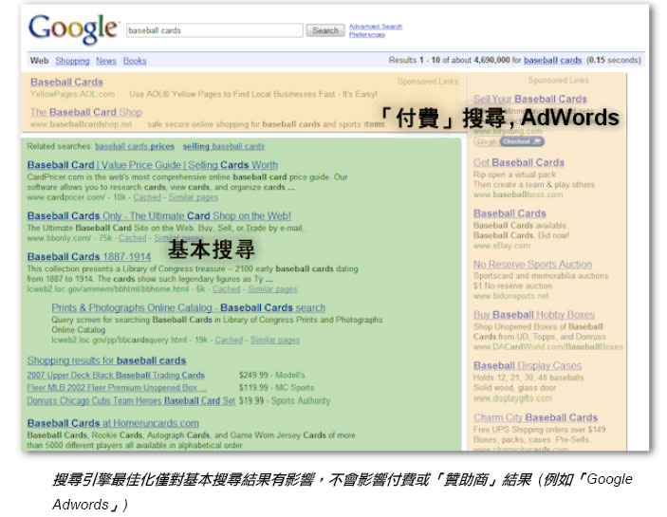The width and height of the screenshot is (667, 517).
Task: Click www.displaygifts.com URL text
Action: click(512, 398)
